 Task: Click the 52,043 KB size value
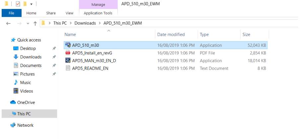pyautogui.click(x=257, y=45)
